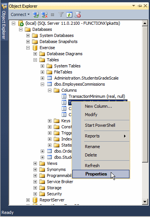Collapse dbo.EmployeesCommissions table
This screenshot has height=217, width=150.
(x=42, y=84)
